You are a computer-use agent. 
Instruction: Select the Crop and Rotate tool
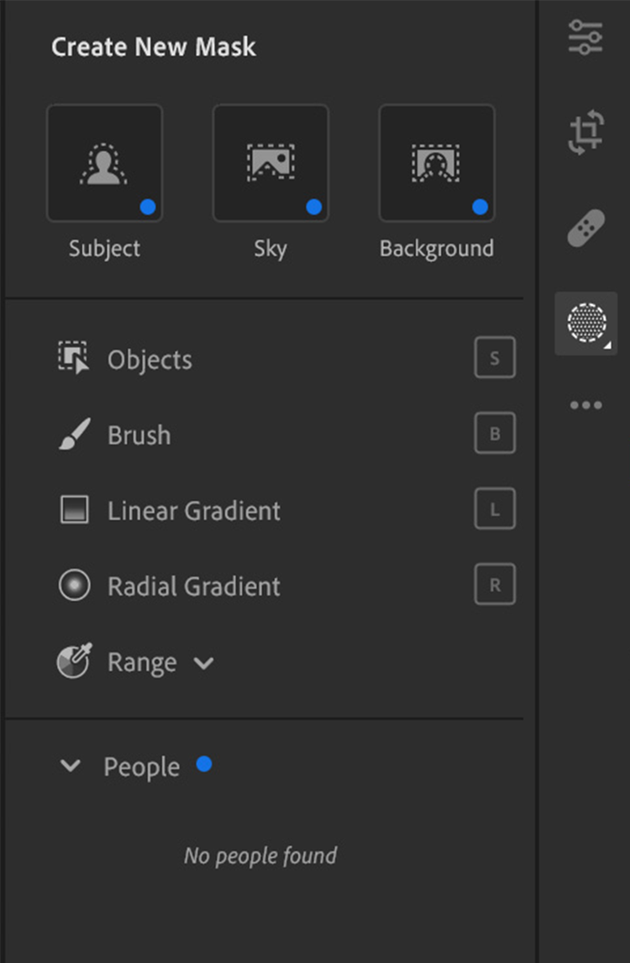click(585, 133)
